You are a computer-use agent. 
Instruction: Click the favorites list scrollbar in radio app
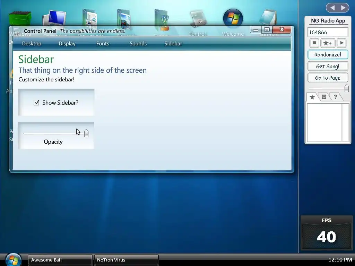click(346, 123)
